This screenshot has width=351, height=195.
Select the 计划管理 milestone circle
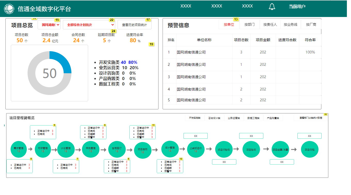[x=66, y=149]
